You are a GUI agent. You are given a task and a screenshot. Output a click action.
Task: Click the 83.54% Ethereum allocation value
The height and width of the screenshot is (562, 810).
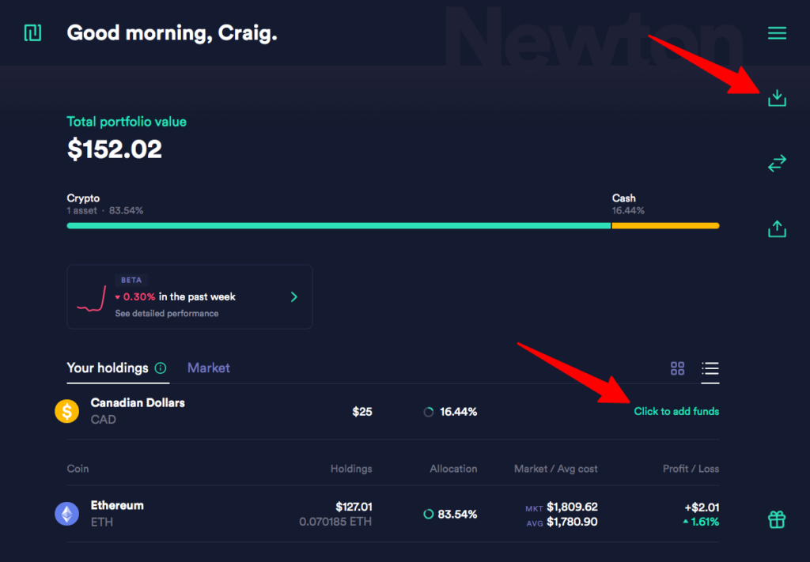(457, 514)
